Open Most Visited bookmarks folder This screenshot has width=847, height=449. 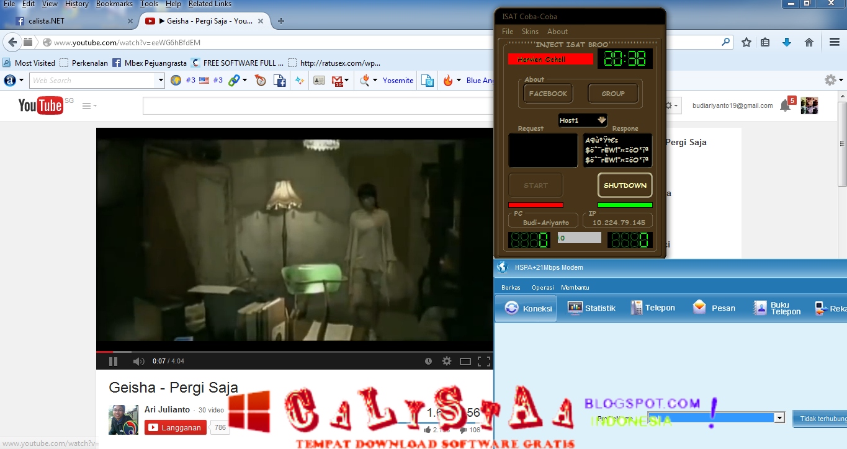pyautogui.click(x=29, y=63)
